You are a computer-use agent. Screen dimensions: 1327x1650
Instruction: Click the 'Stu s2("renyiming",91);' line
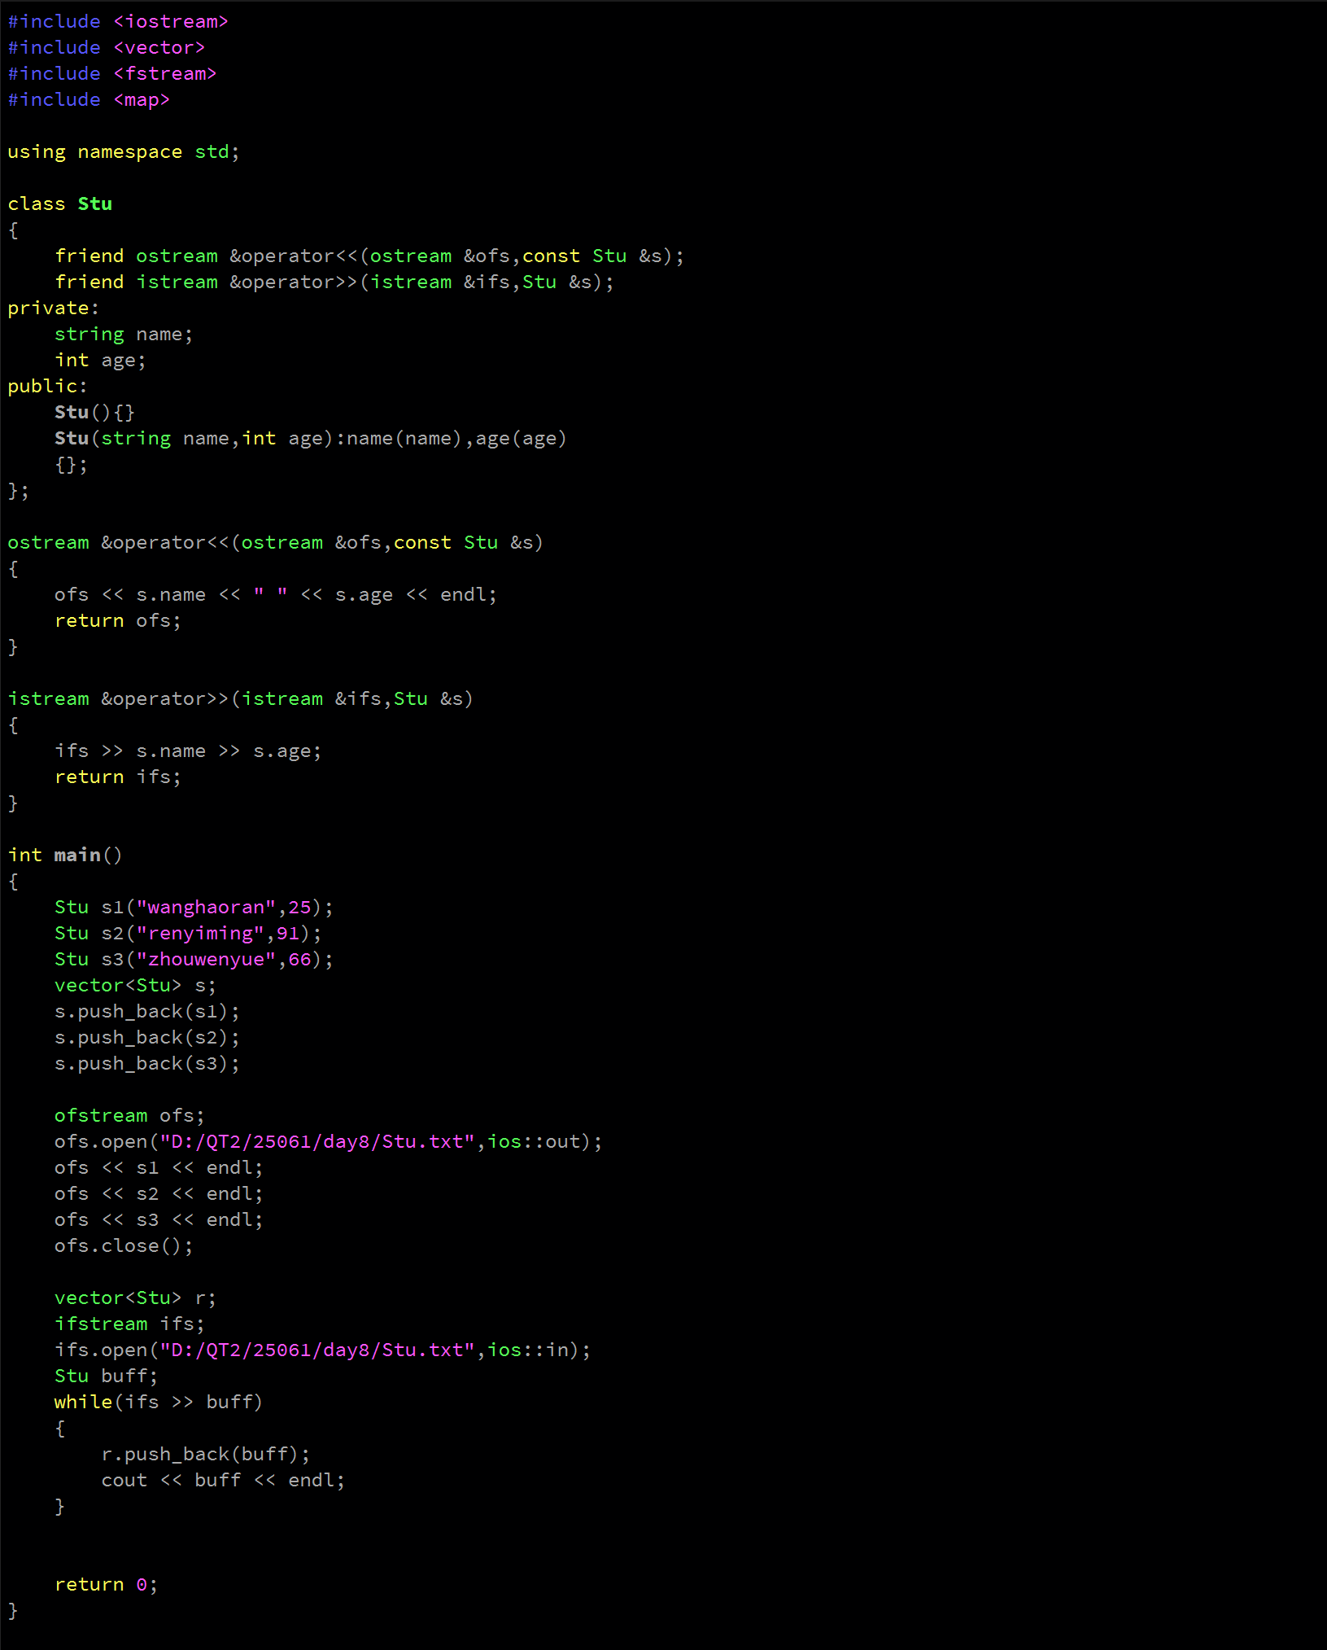click(188, 934)
